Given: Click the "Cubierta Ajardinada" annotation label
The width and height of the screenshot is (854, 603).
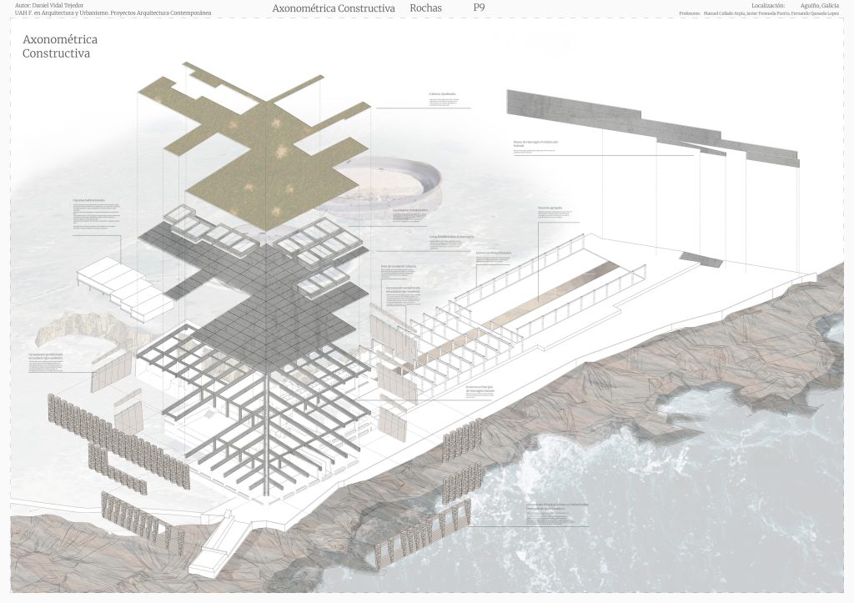Looking at the screenshot, I should tap(442, 94).
